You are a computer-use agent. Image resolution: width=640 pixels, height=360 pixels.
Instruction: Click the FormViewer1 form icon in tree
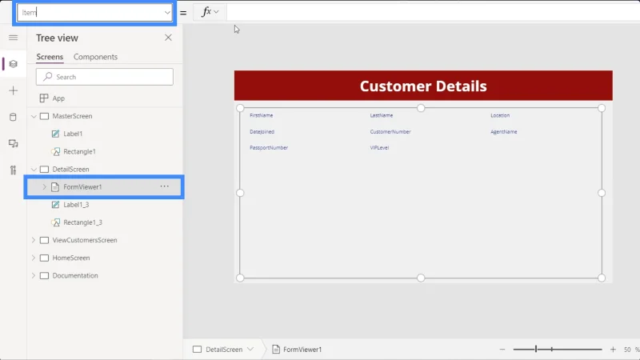pyautogui.click(x=55, y=187)
